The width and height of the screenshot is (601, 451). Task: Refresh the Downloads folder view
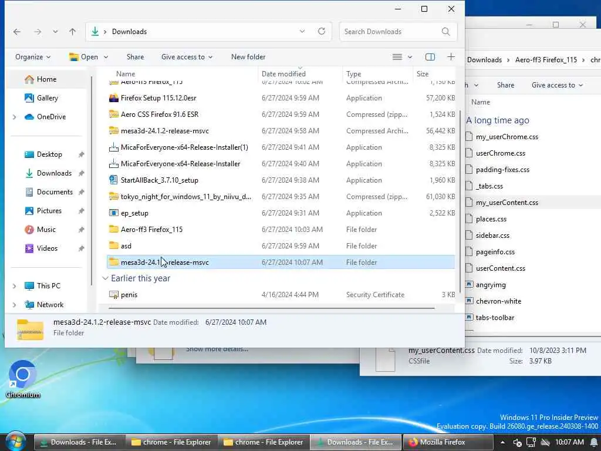tap(322, 32)
